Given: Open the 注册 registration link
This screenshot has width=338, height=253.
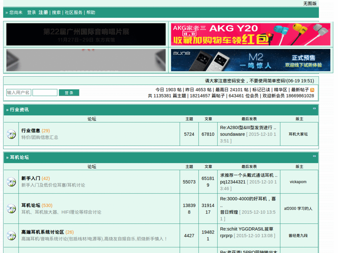Looking at the screenshot, I should [43, 13].
